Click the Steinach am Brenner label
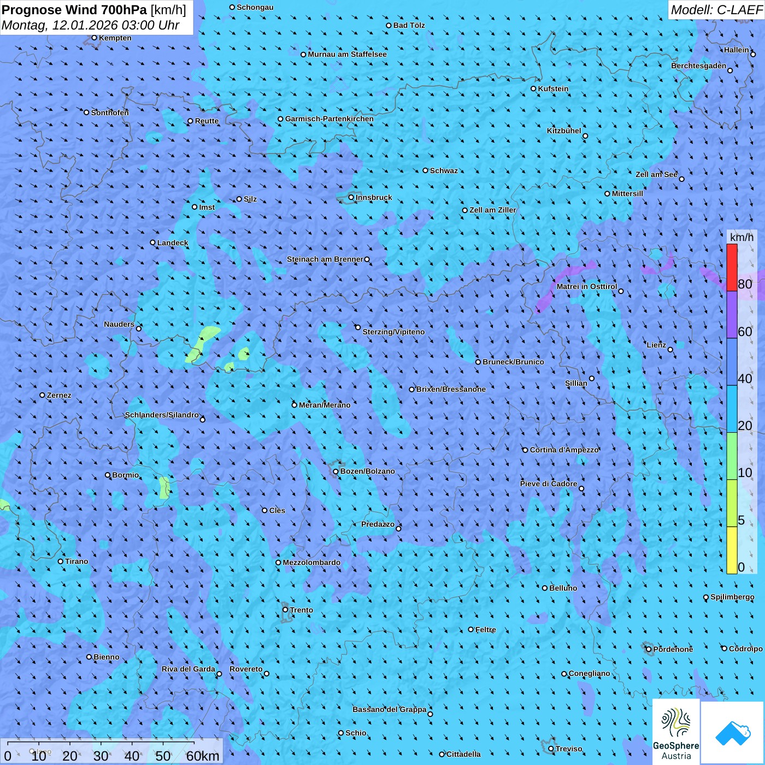Viewport: 765px width, 765px height. [x=325, y=259]
